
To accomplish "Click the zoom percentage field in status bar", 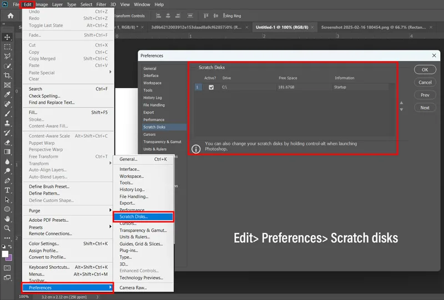I will pos(24,297).
